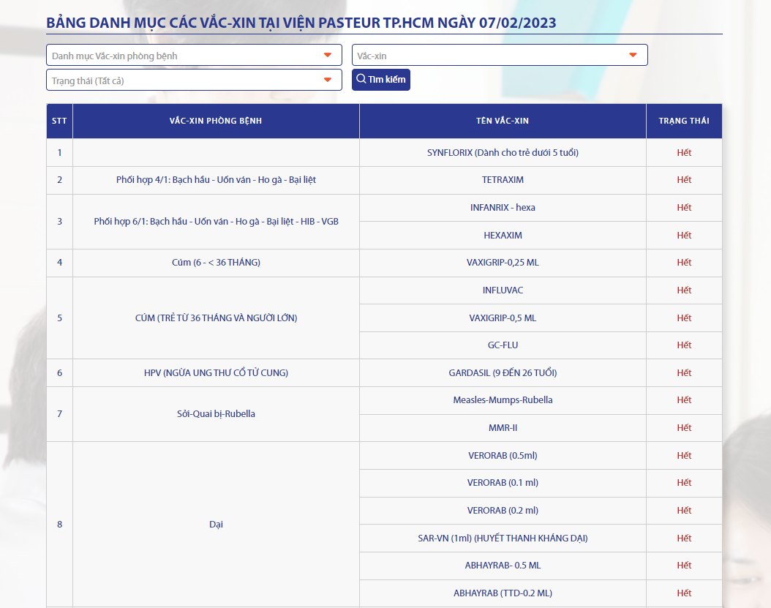Select the Phối hợp 4/1 category link
The height and width of the screenshot is (608, 771).
click(x=216, y=179)
